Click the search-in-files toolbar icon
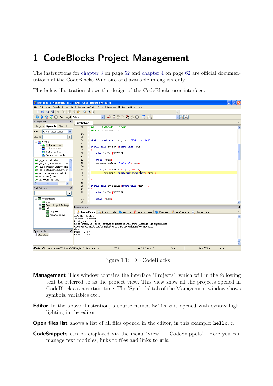 pyautogui.click(x=182, y=117)
